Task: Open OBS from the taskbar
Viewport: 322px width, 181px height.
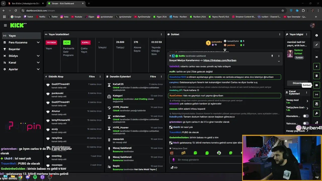Action: pos(50,177)
